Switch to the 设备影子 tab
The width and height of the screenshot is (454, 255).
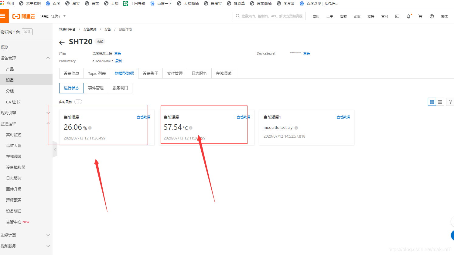tap(151, 73)
